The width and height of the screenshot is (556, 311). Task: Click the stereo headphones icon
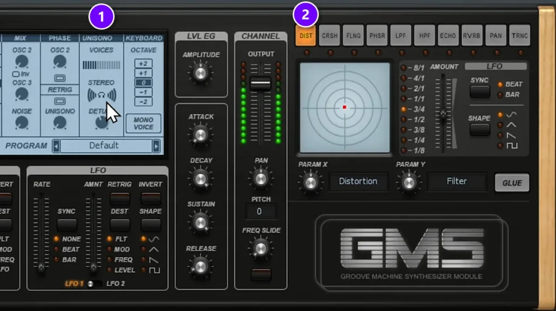(102, 95)
